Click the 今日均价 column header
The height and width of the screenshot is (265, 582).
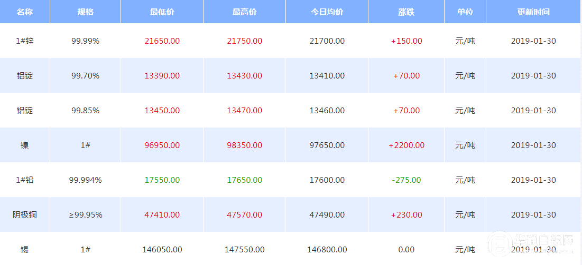coord(327,12)
